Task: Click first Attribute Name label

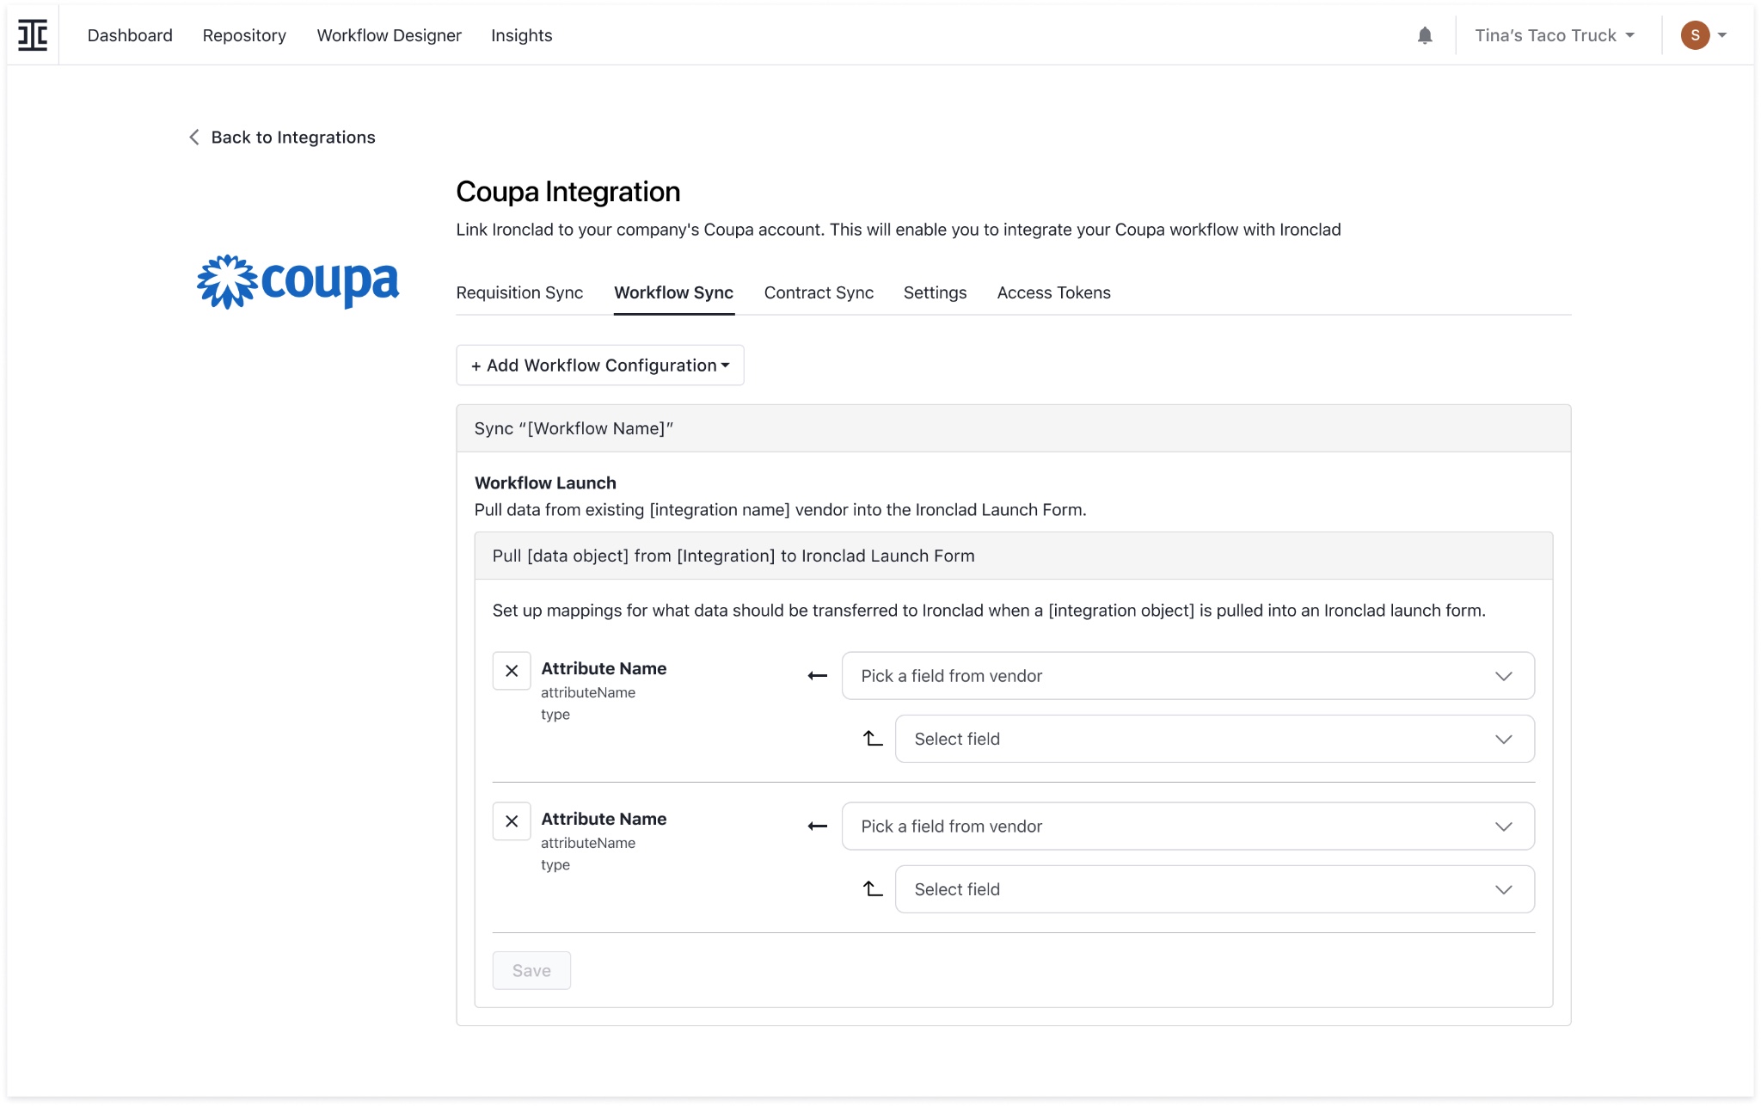Action: 604,668
